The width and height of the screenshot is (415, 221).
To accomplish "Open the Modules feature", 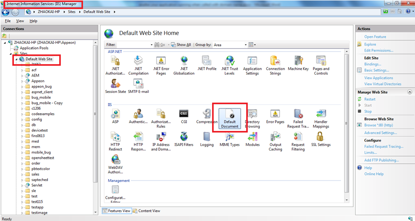I will point(253,139).
